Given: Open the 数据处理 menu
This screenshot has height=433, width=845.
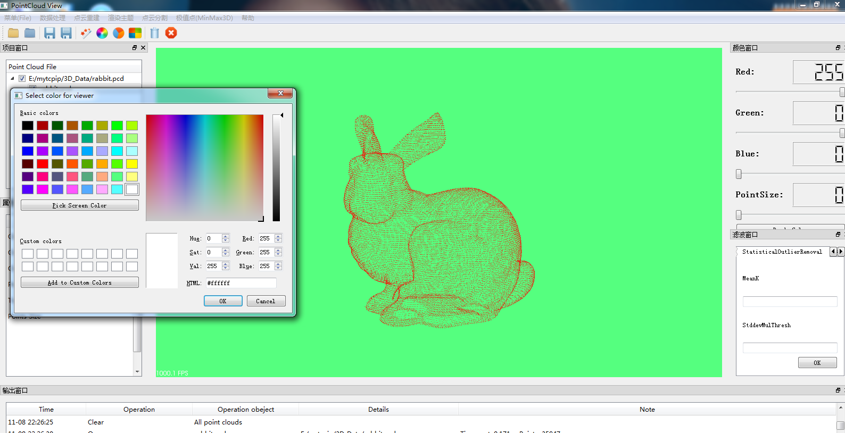Looking at the screenshot, I should pyautogui.click(x=53, y=18).
